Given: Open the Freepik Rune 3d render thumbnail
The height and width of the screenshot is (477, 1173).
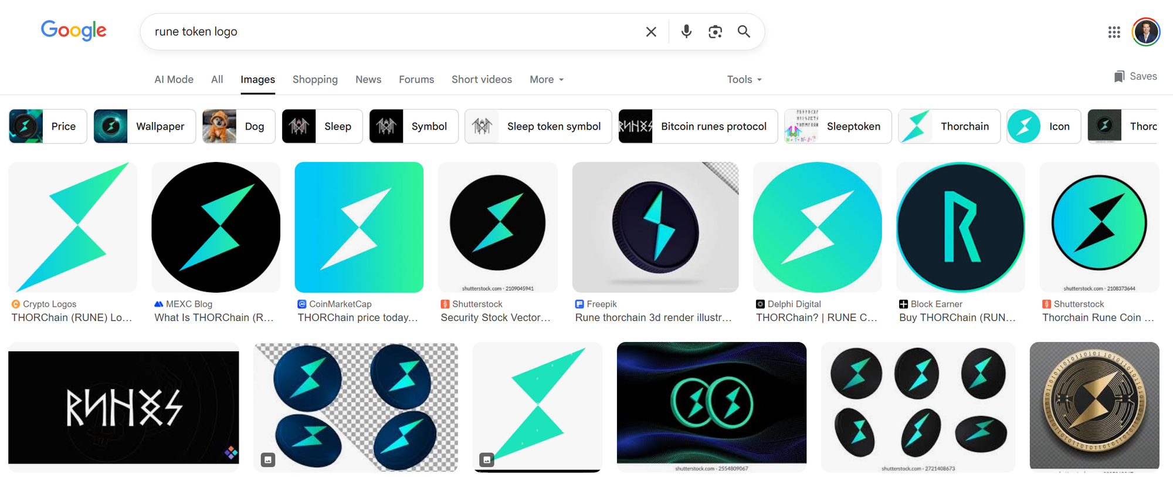Looking at the screenshot, I should pos(655,227).
